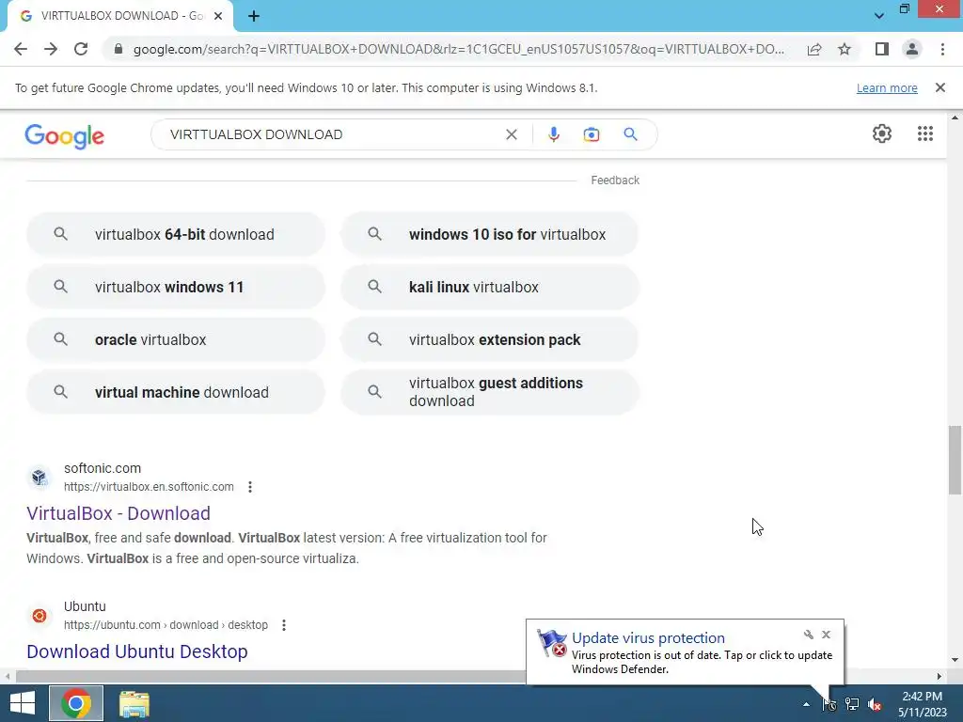This screenshot has width=963, height=722.
Task: Search windows 10 iso for virtualbox
Action: click(x=490, y=234)
